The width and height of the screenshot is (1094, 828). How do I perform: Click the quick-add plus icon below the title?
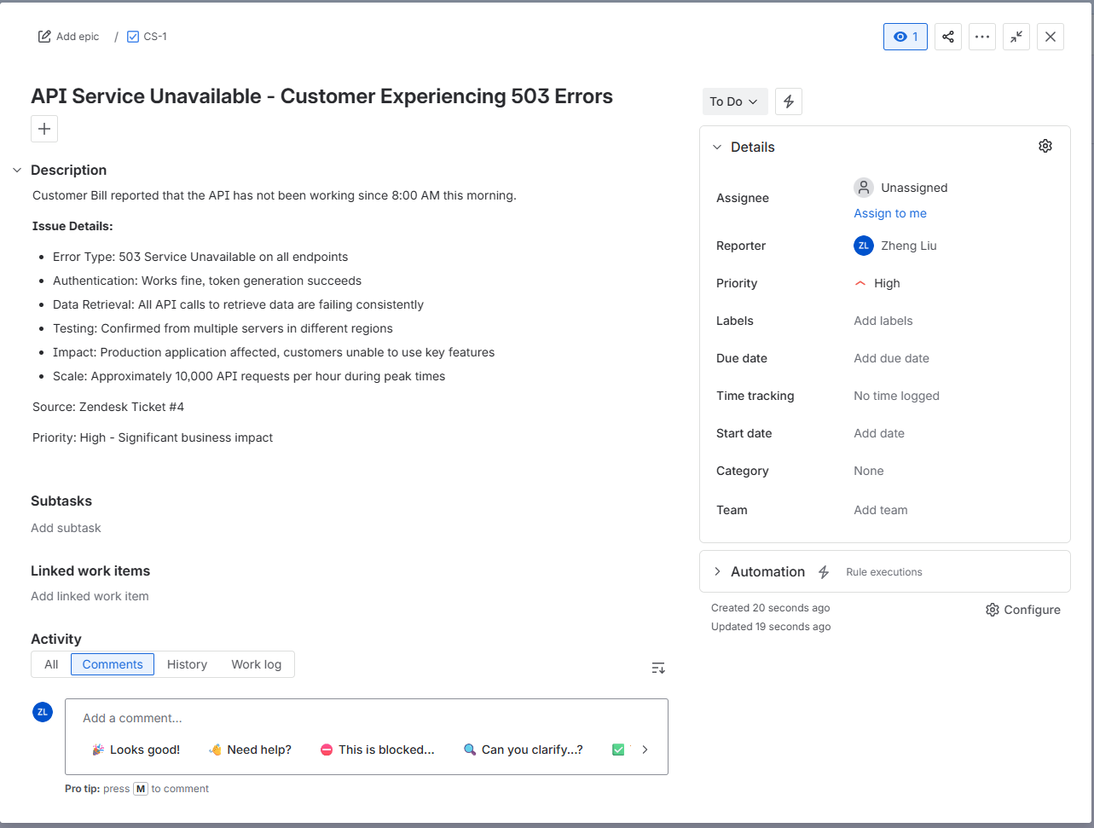point(43,129)
